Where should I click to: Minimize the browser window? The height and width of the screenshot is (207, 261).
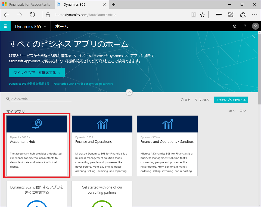point(229,5)
